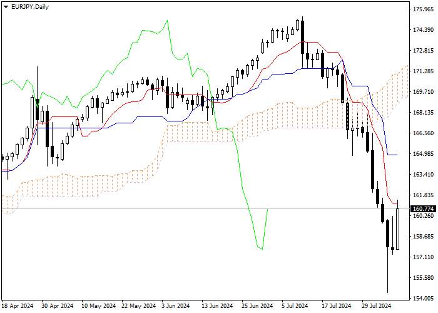Click the 174.390 price axis label

point(423,30)
